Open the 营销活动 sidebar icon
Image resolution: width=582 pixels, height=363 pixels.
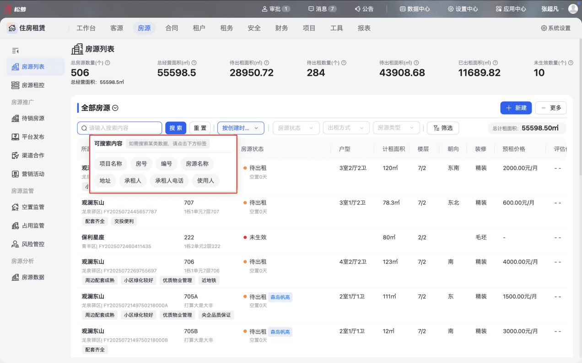coord(15,174)
